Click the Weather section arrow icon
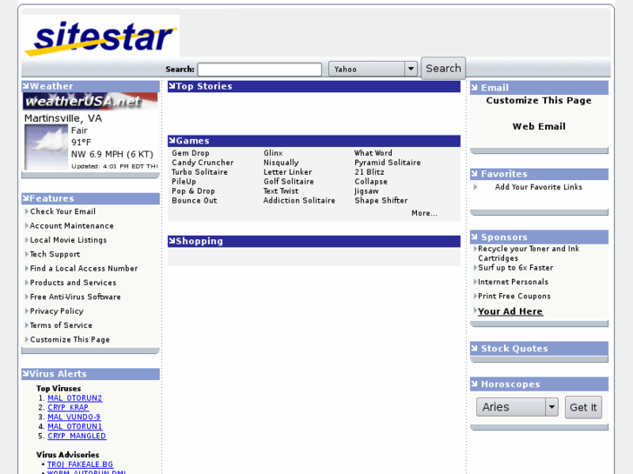This screenshot has width=633, height=474. [26, 85]
